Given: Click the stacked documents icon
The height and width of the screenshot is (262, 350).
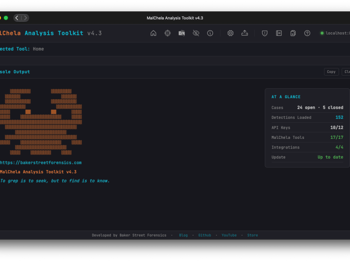Looking at the screenshot, I should tap(293, 33).
